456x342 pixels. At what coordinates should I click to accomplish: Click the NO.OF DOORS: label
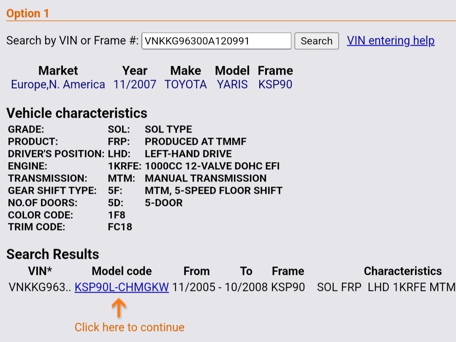(43, 203)
